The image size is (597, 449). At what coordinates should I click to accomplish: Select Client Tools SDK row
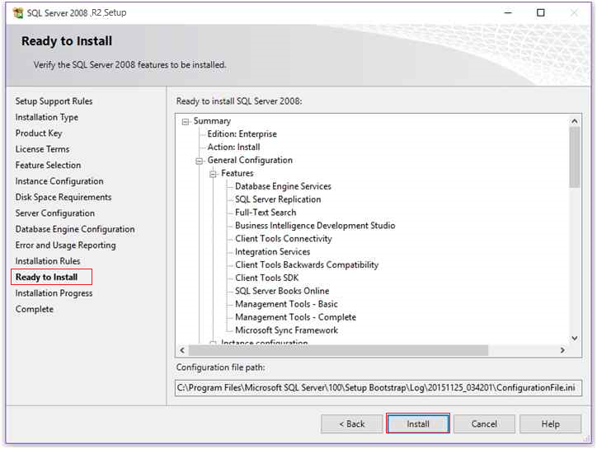point(266,278)
